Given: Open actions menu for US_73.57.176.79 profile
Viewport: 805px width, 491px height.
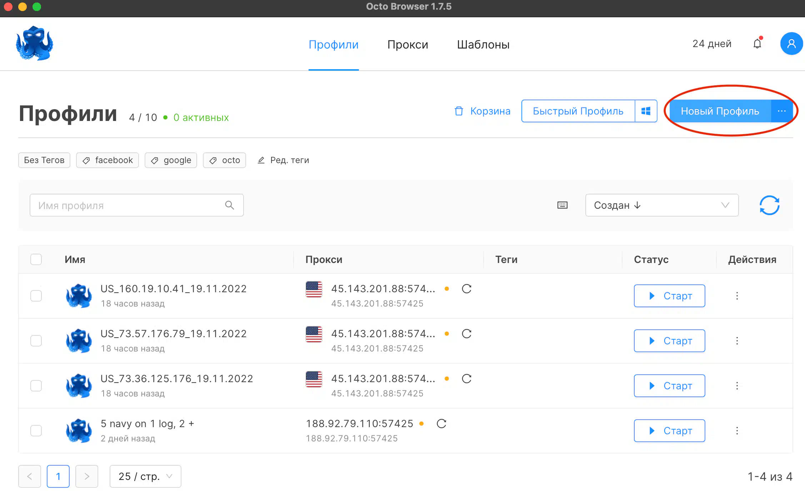Looking at the screenshot, I should point(737,341).
